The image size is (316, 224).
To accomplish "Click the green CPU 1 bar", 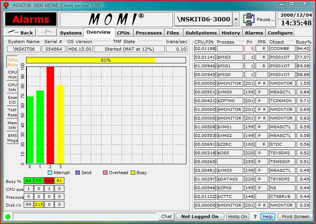I will [x=40, y=127].
